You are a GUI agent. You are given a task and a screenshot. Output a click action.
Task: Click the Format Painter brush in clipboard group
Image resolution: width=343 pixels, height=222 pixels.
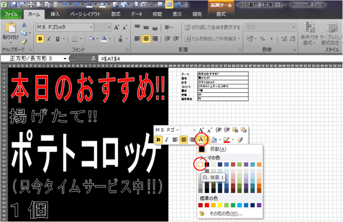coord(24,42)
